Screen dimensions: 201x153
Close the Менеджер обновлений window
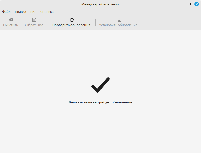(x=196, y=4)
